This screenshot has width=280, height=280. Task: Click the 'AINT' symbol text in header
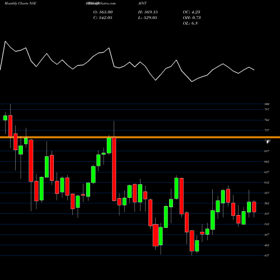pyautogui.click(x=142, y=3)
